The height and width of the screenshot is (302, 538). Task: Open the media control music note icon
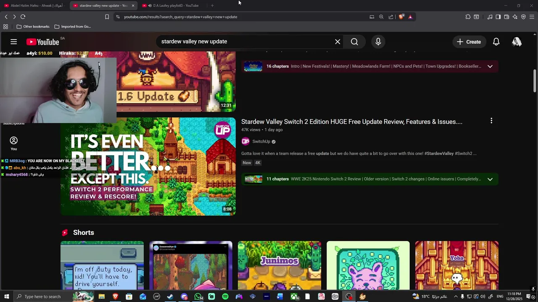[x=490, y=17]
